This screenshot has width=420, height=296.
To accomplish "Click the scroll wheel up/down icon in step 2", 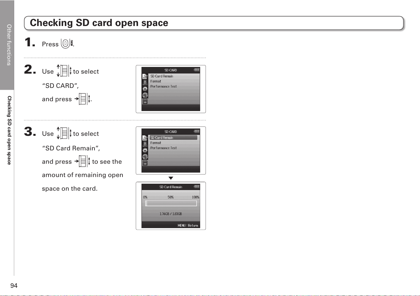I will click(x=64, y=71).
